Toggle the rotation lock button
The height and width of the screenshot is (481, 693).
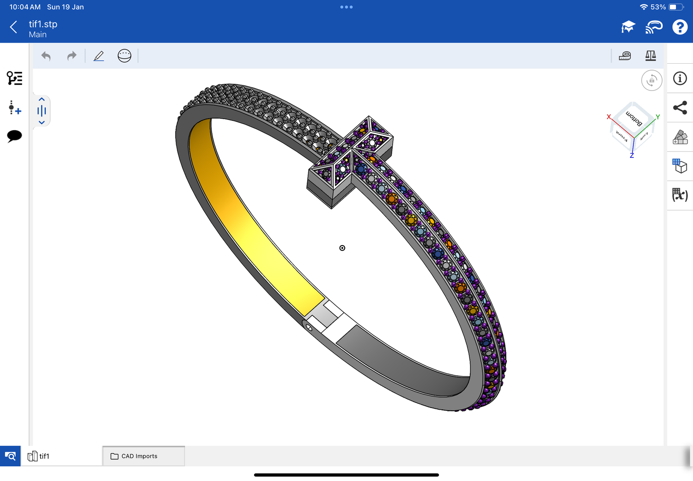pyautogui.click(x=651, y=80)
